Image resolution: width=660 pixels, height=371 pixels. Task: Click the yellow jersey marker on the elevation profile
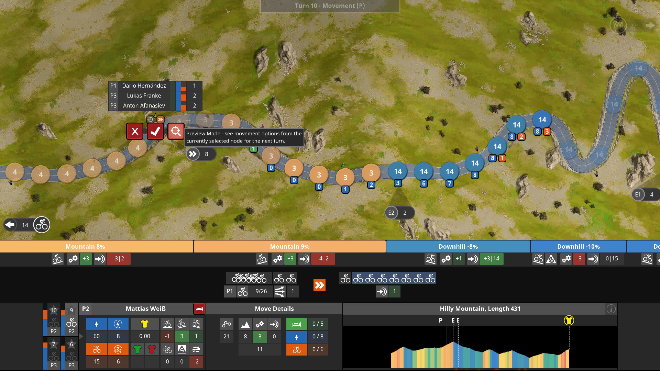[x=569, y=320]
